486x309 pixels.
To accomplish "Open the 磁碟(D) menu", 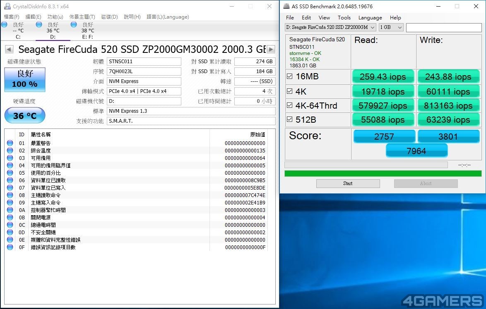I will (109, 17).
